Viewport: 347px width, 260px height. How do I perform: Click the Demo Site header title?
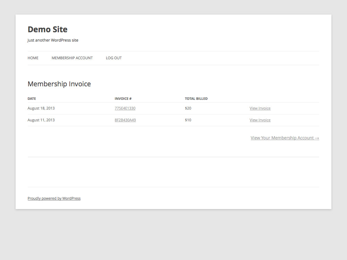[x=47, y=29]
